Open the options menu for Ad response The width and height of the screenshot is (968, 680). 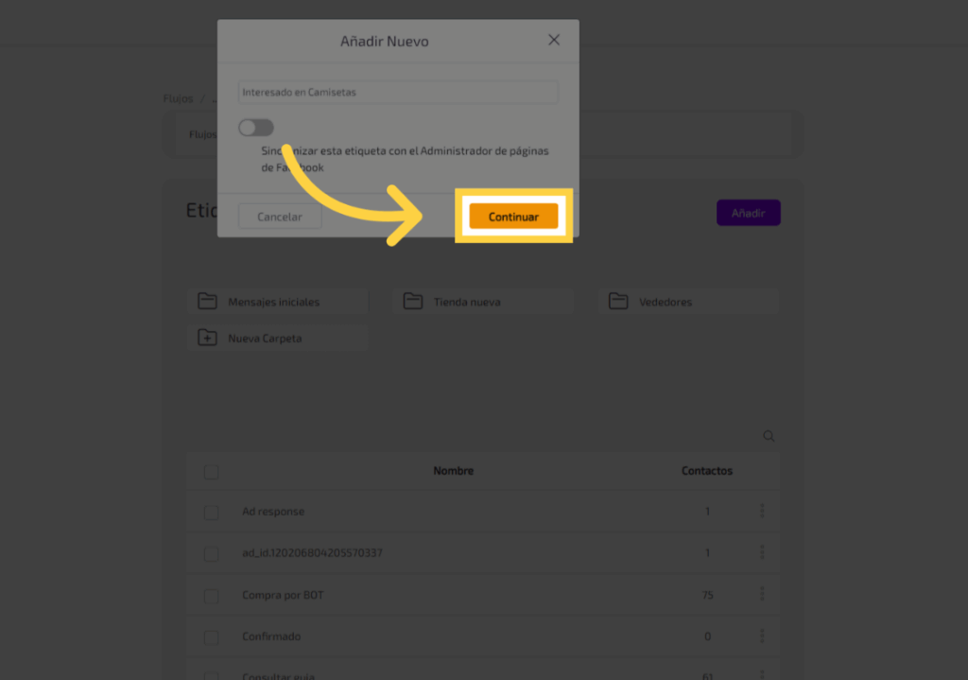click(762, 512)
